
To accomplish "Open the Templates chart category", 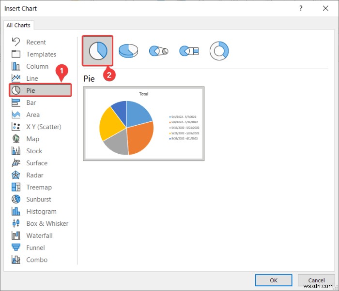I will point(41,54).
